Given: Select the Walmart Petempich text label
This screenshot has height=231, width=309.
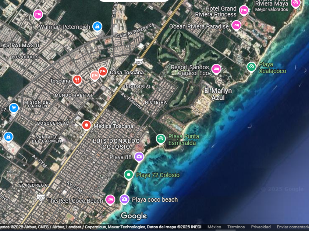Looking at the screenshot, I should point(64,27).
